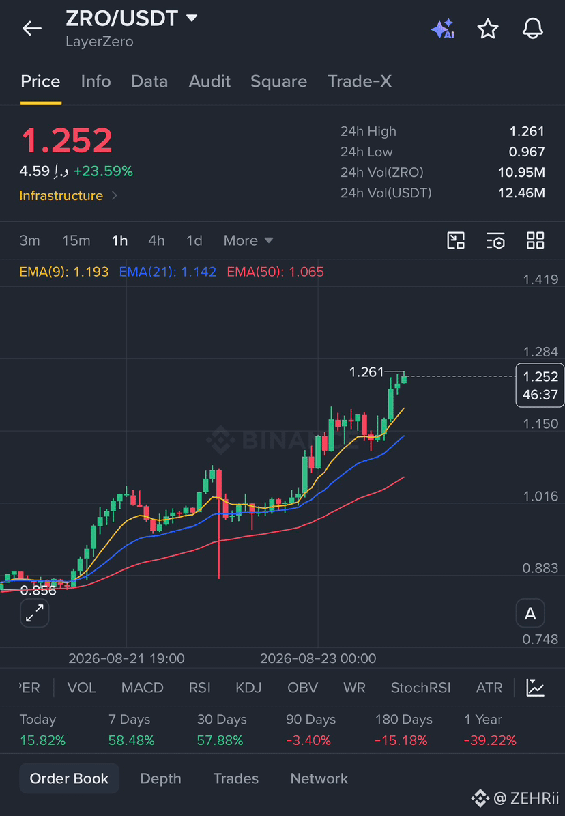Select the 4h timeframe
The width and height of the screenshot is (565, 816).
(156, 240)
